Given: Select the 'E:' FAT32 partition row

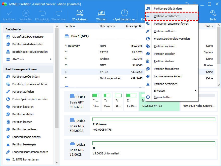Looking at the screenshot, I should 103,72.
